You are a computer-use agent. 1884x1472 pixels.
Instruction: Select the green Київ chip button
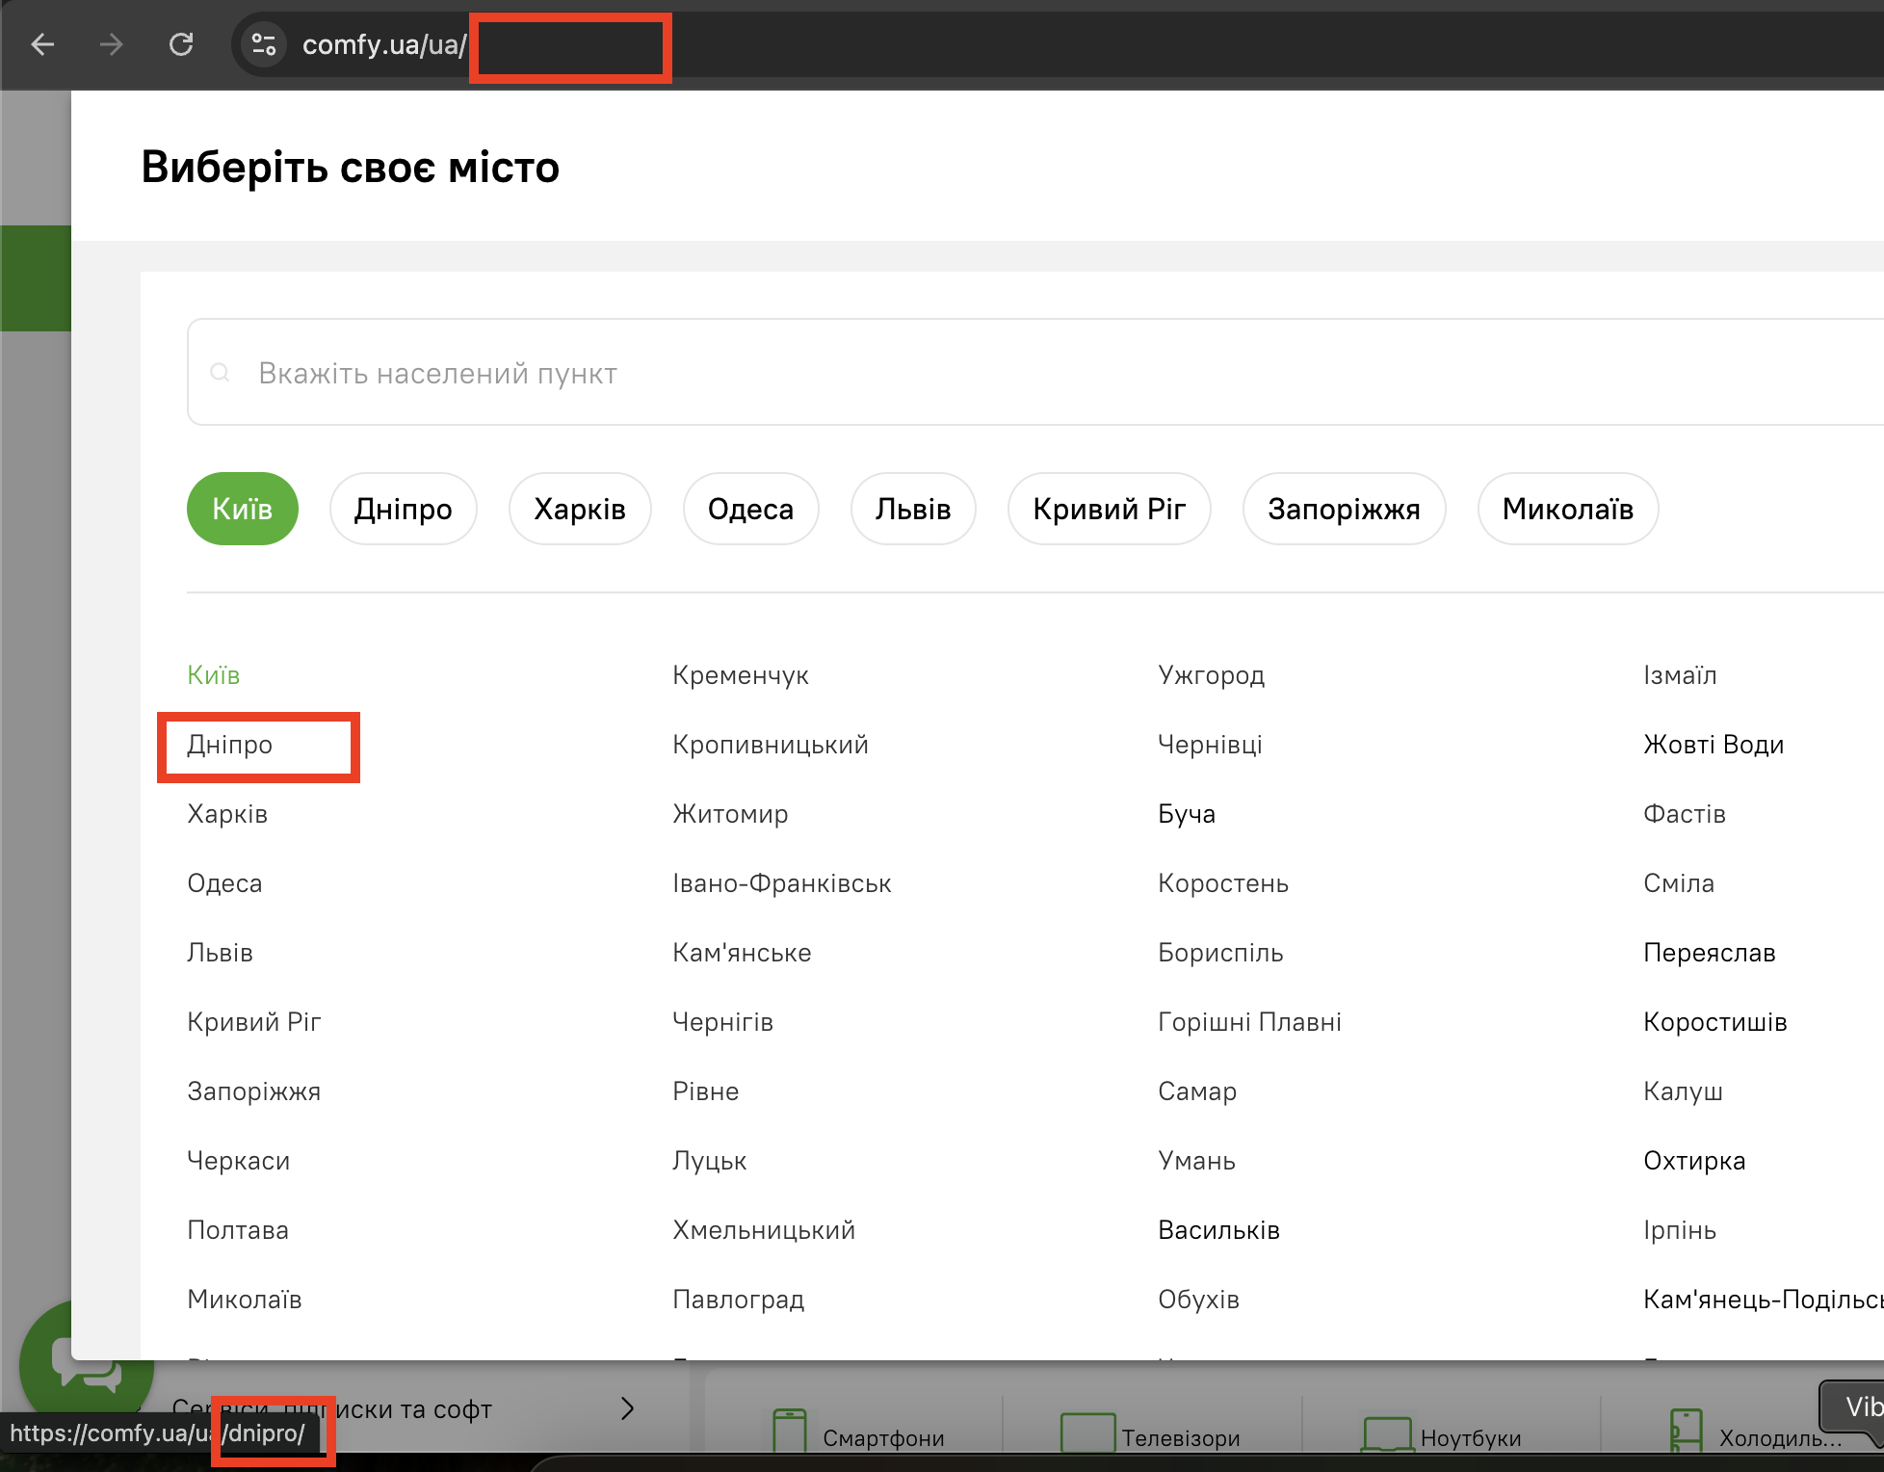click(243, 509)
